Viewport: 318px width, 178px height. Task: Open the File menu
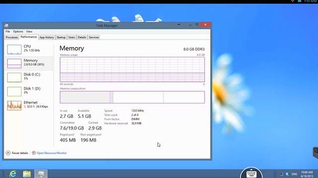(8, 32)
